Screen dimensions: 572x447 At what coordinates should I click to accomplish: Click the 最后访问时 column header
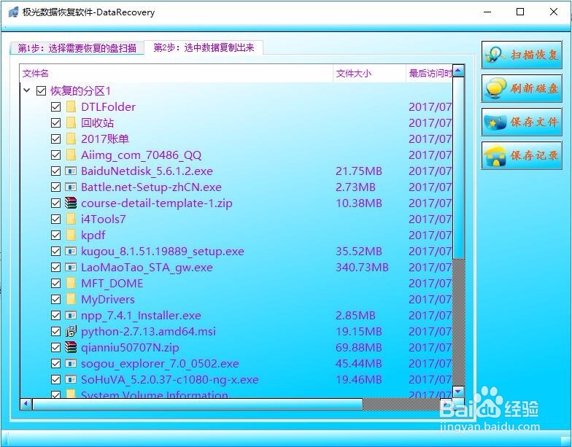429,73
